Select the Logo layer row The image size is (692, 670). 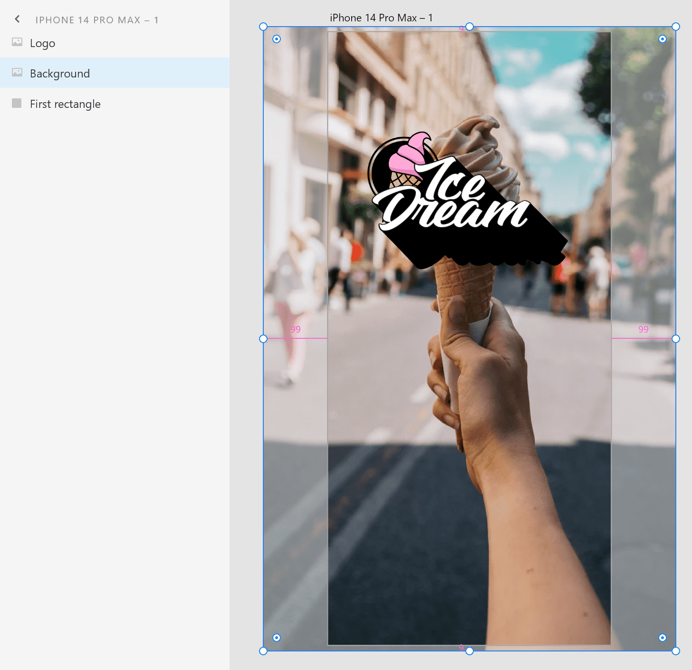pos(115,43)
